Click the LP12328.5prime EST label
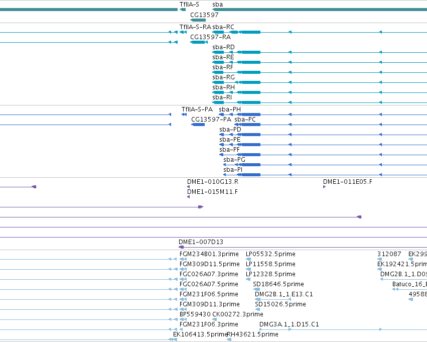 point(270,274)
